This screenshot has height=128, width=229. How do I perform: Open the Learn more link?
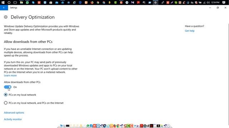pyautogui.click(x=10, y=75)
